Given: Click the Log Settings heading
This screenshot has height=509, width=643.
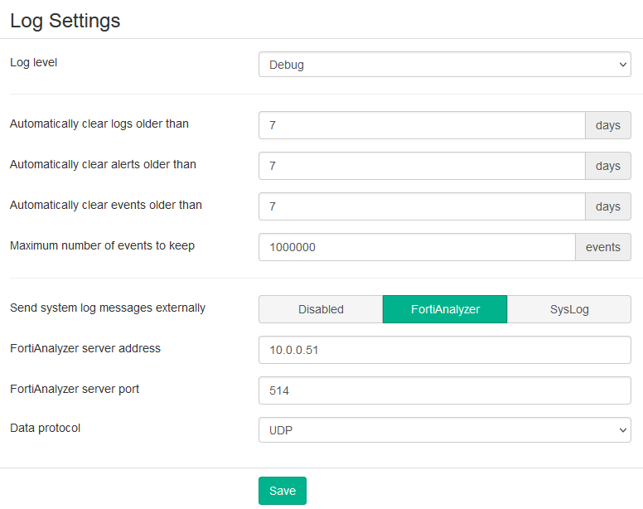Looking at the screenshot, I should point(65,21).
